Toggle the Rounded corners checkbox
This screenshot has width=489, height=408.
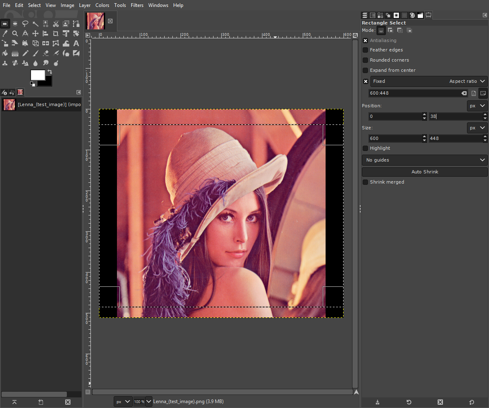point(365,60)
